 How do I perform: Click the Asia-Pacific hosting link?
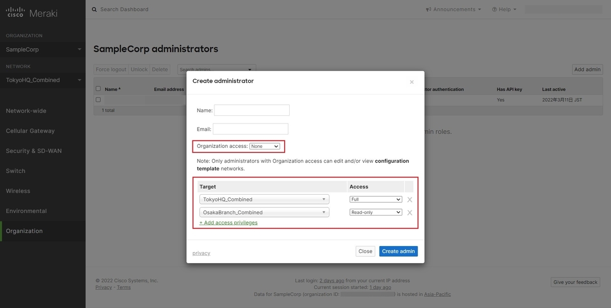click(x=437, y=294)
